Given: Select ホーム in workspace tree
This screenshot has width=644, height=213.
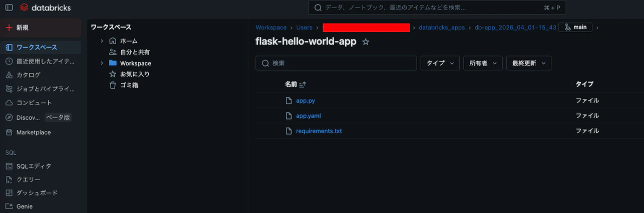Looking at the screenshot, I should 129,41.
